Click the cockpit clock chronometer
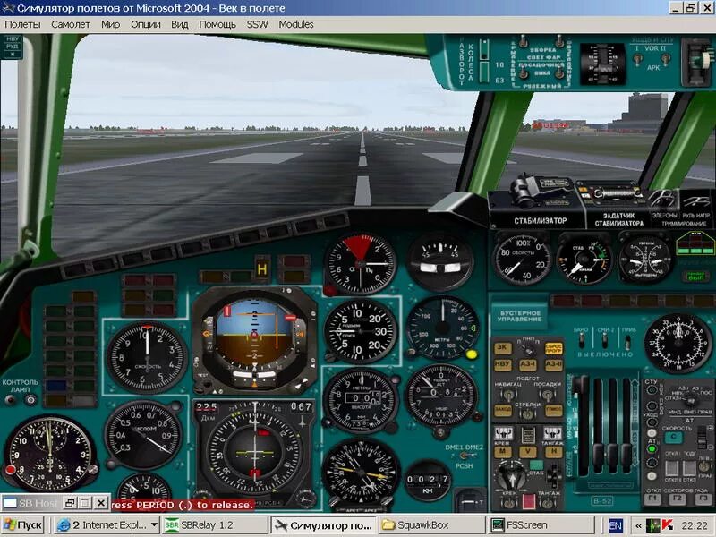Viewport: 716px width, 537px height. (49, 453)
